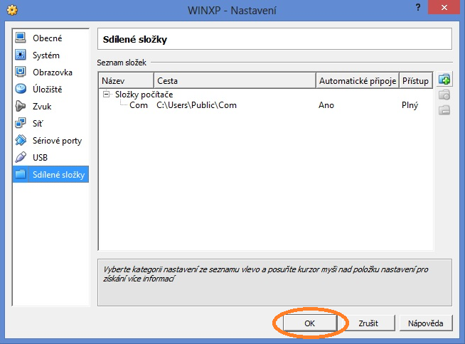This screenshot has width=465, height=344.
Task: Click the question mark help icon
Action: pos(418,7)
